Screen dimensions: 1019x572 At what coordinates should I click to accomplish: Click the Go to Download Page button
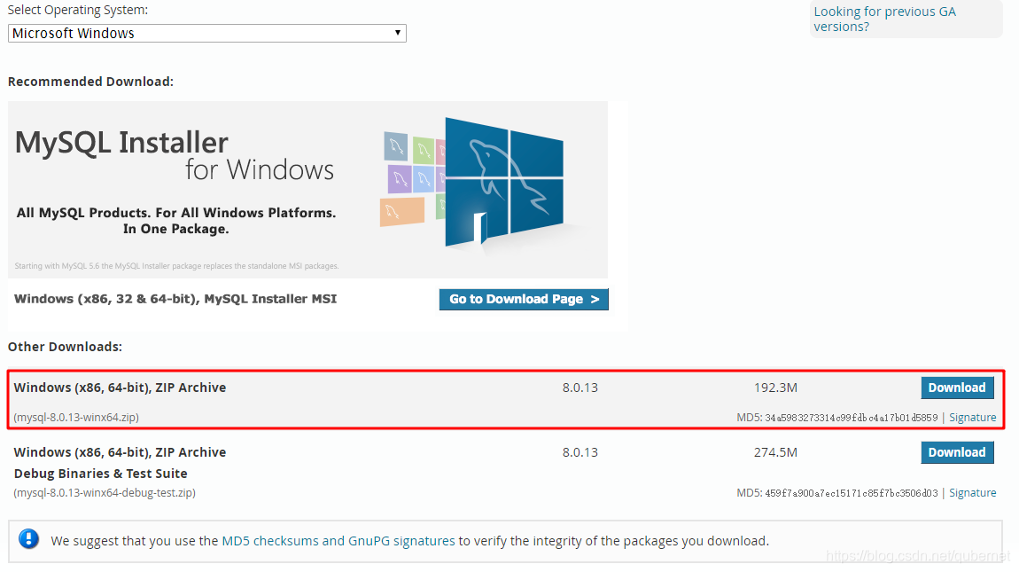523,300
